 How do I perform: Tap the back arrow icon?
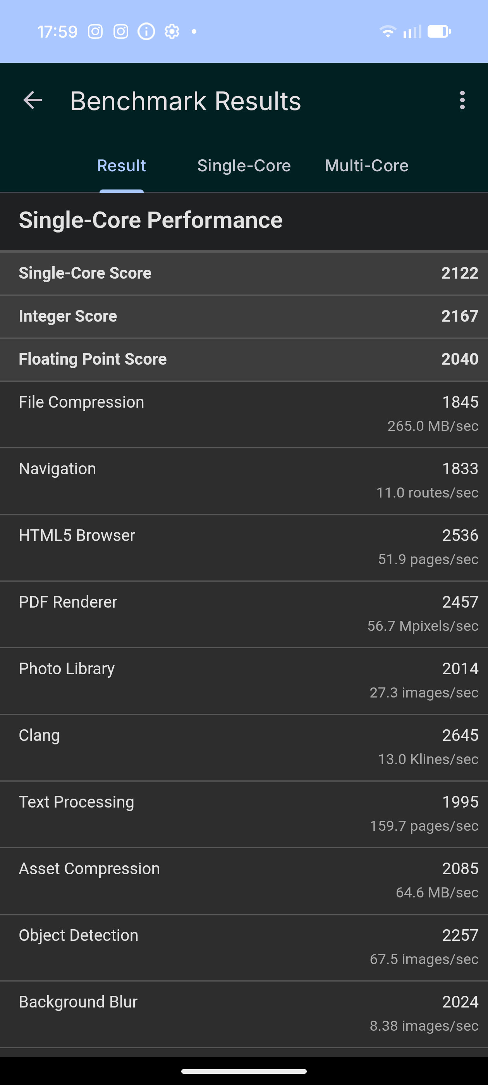[x=33, y=101]
